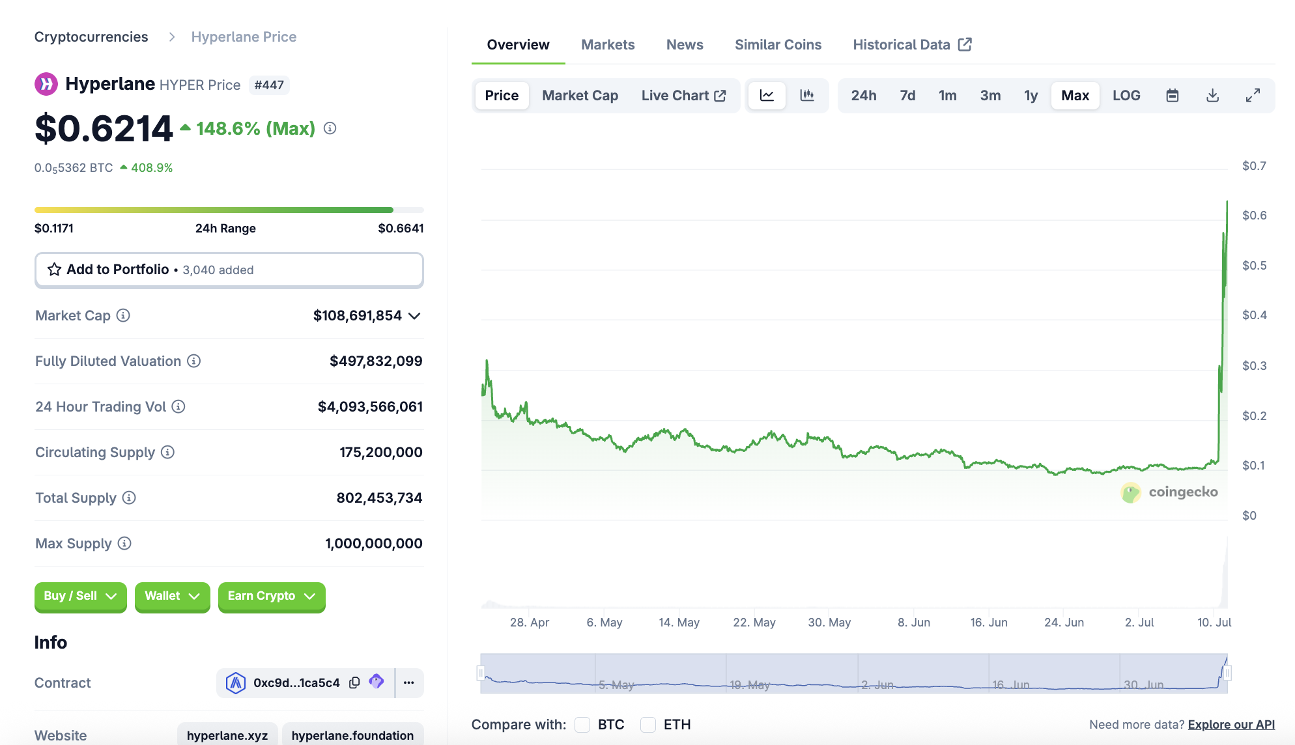This screenshot has width=1295, height=745.
Task: Open more contract options ellipsis
Action: tap(409, 682)
